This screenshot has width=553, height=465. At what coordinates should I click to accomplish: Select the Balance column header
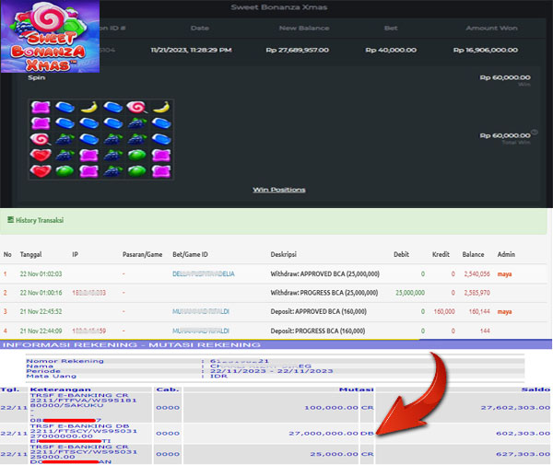[474, 254]
